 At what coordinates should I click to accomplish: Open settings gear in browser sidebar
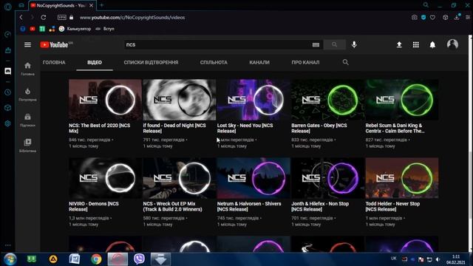(8, 123)
